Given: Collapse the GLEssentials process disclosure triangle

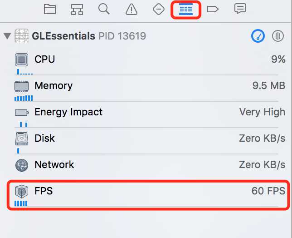Looking at the screenshot, I should click(7, 36).
